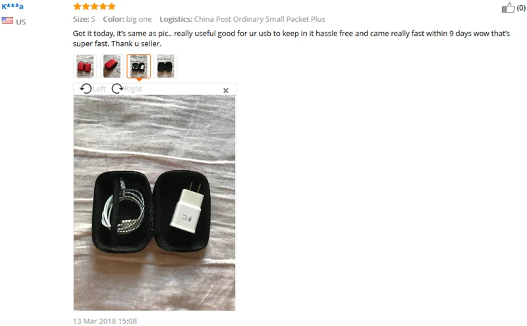
Task: Rotate the photo right using the clockwise arrow
Action: click(x=117, y=88)
